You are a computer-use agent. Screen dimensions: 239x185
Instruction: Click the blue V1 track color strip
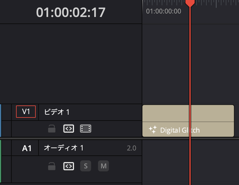click(1, 120)
